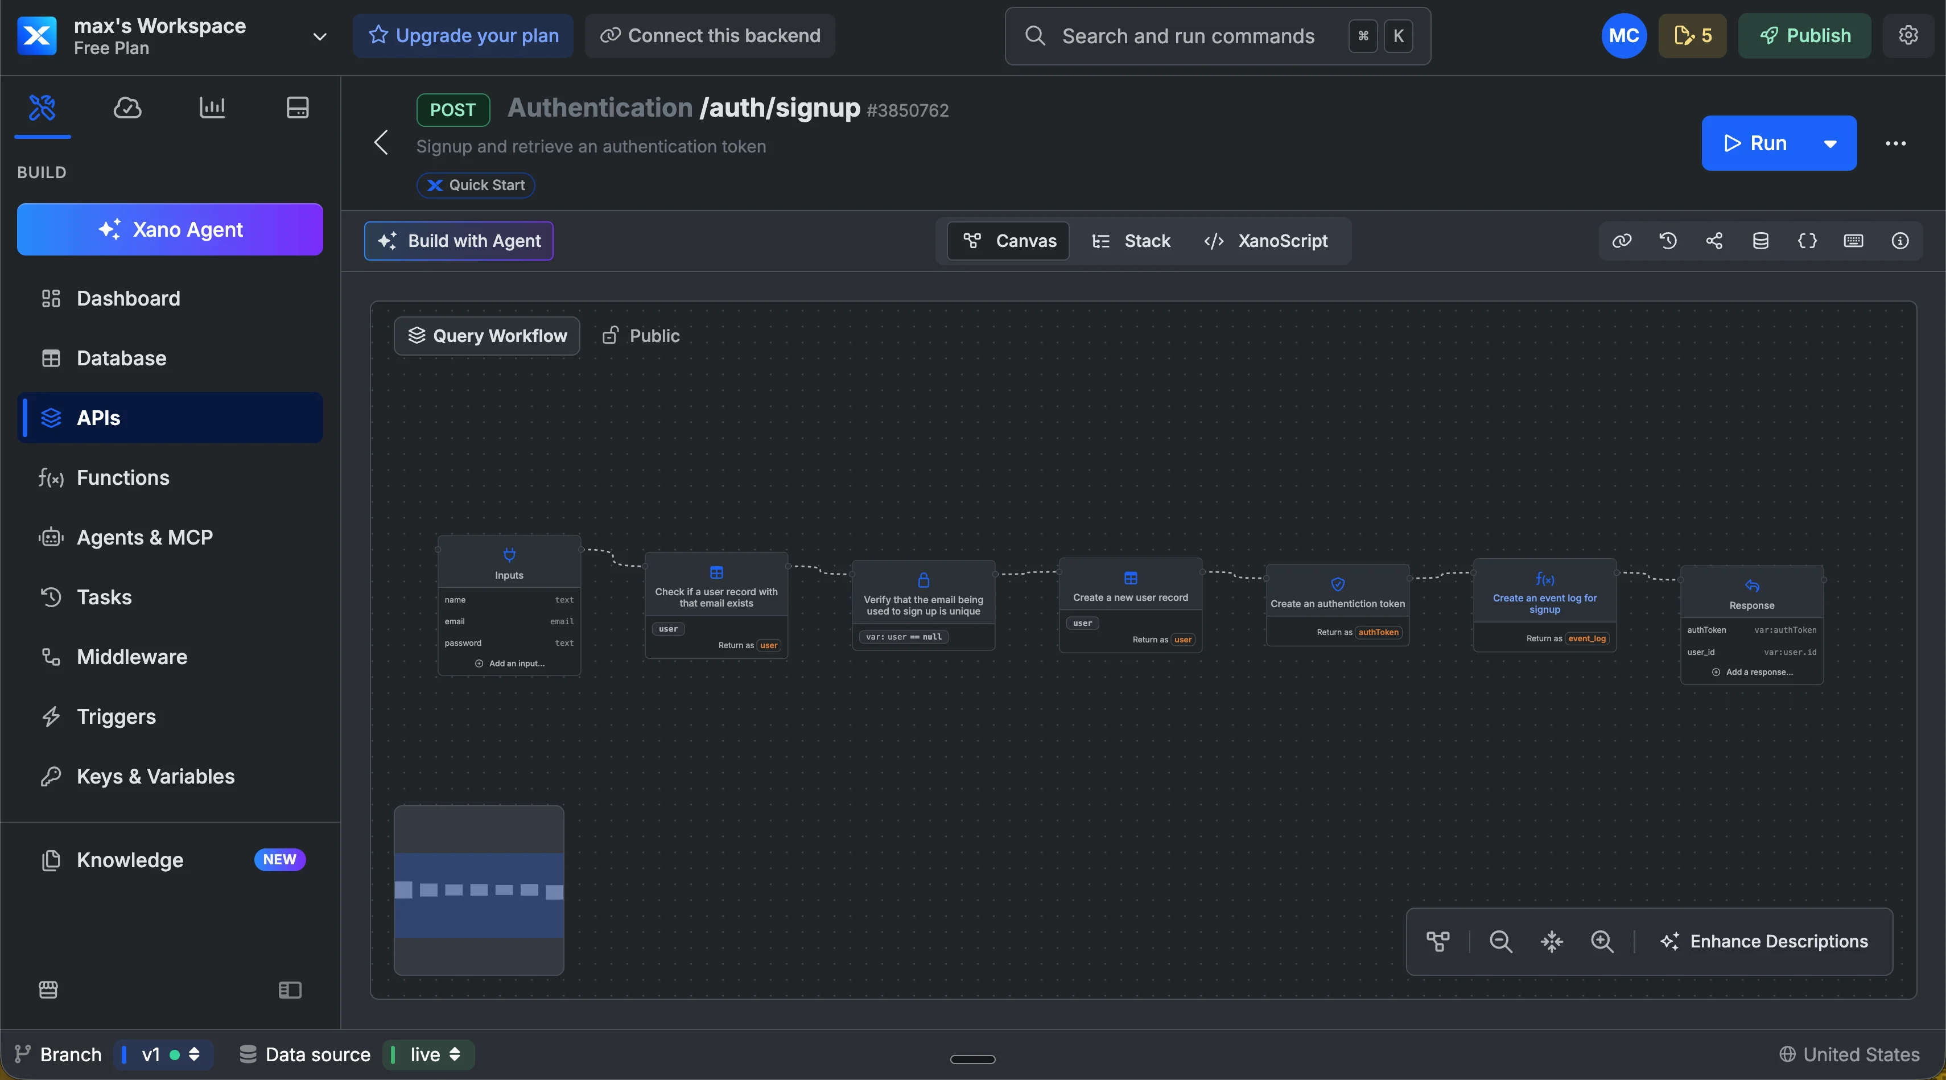Open the Xano Agent button
The height and width of the screenshot is (1080, 1946).
170,229
